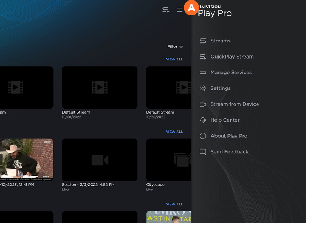Open the Cityscape live stream thumbnail
The width and height of the screenshot is (314, 231).
(169, 160)
